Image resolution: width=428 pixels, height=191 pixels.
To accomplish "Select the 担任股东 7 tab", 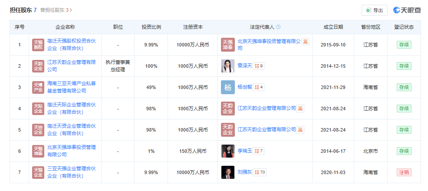I will click(23, 10).
